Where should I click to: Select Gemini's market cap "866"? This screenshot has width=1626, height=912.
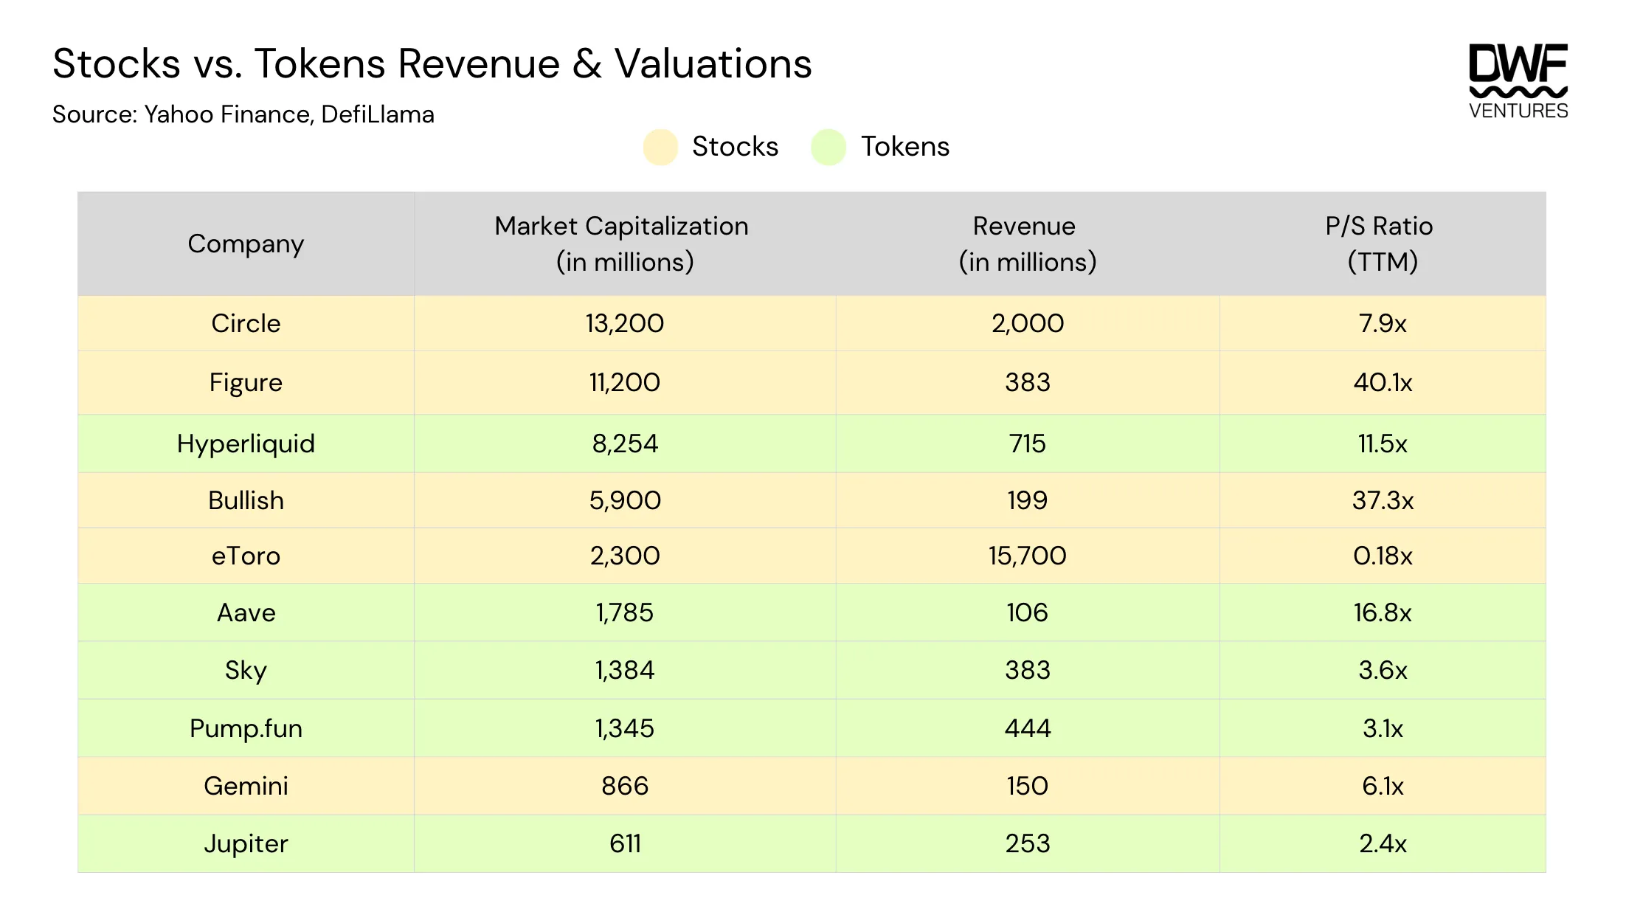point(625,786)
